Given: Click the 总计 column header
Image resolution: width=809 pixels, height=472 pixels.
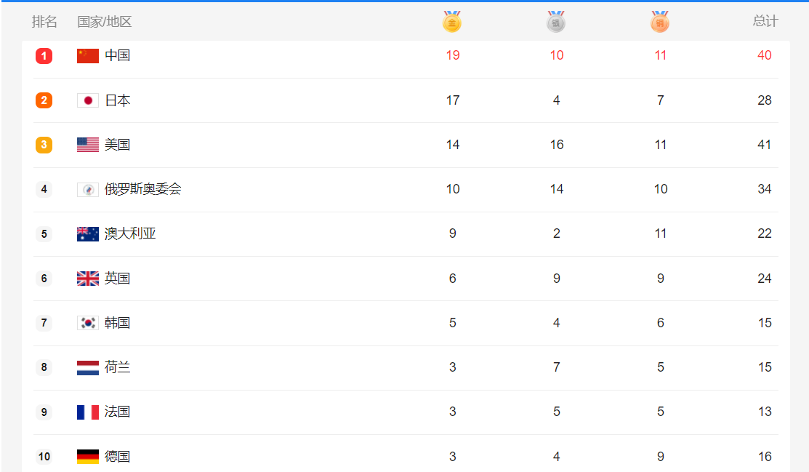Looking at the screenshot, I should [765, 21].
